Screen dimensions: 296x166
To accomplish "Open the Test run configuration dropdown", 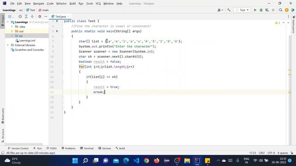I will (x=242, y=10).
